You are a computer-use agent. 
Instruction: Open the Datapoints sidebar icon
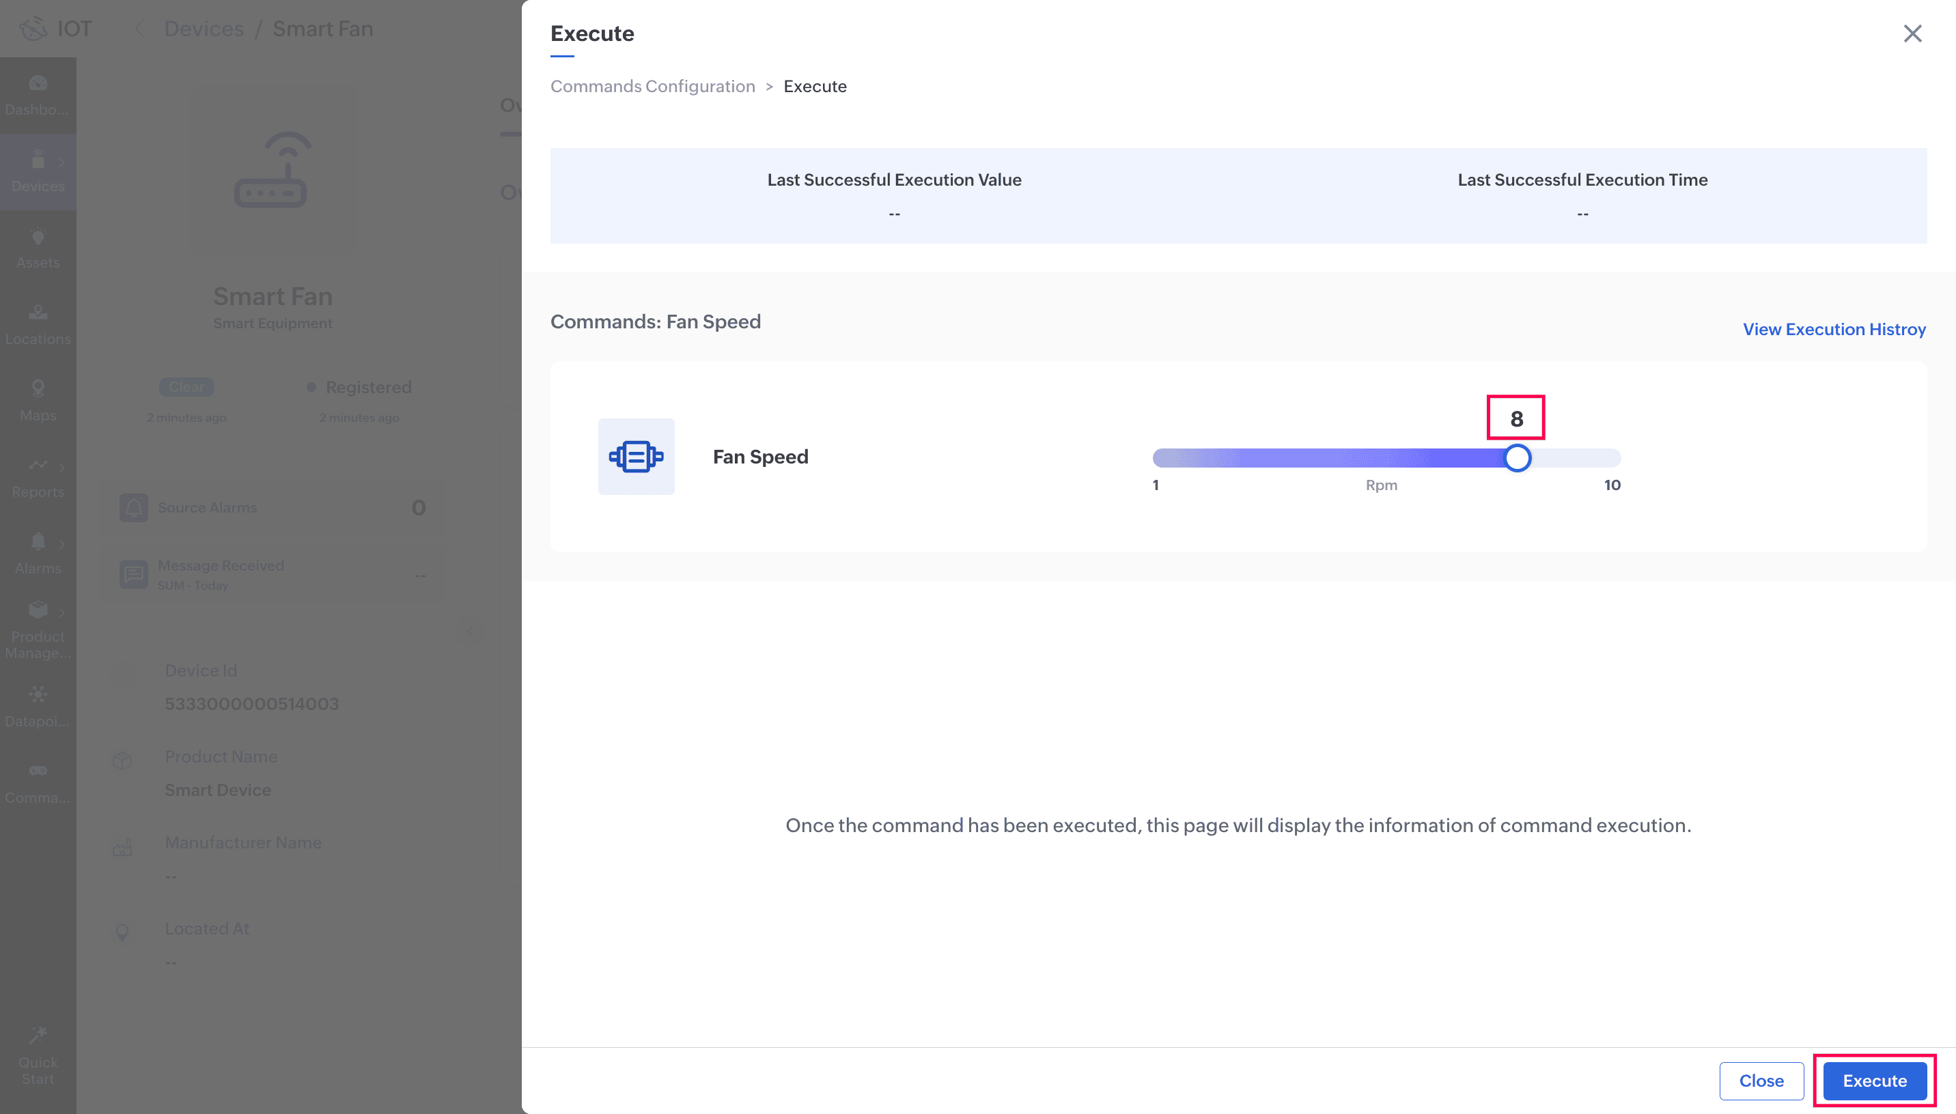[x=38, y=695]
